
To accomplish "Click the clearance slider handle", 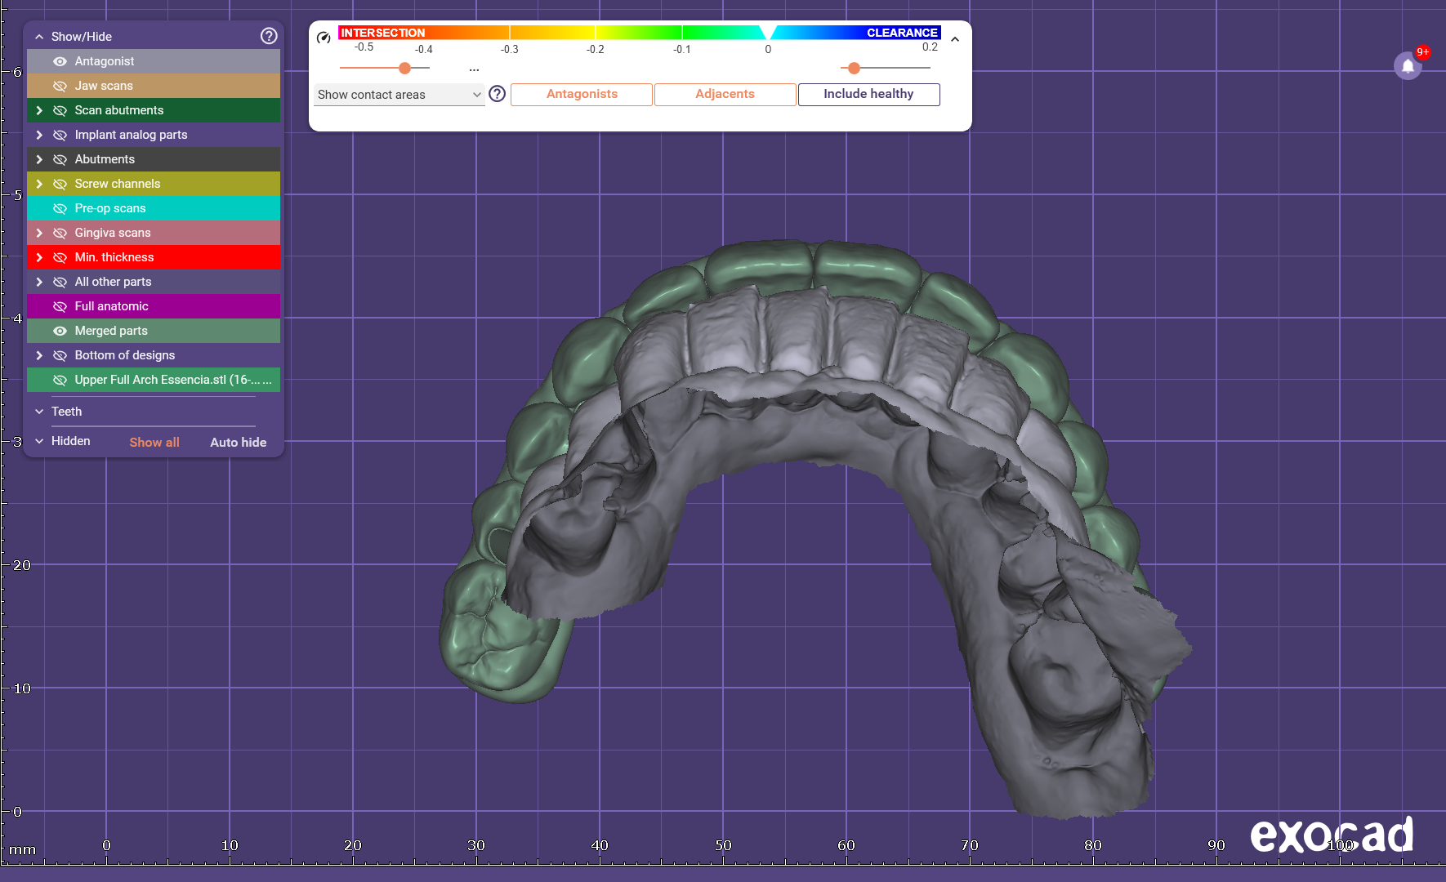I will pos(854,68).
